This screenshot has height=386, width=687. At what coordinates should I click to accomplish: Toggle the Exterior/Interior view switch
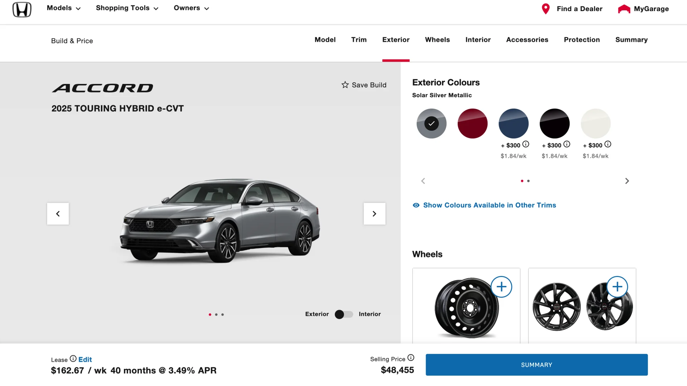pyautogui.click(x=344, y=314)
